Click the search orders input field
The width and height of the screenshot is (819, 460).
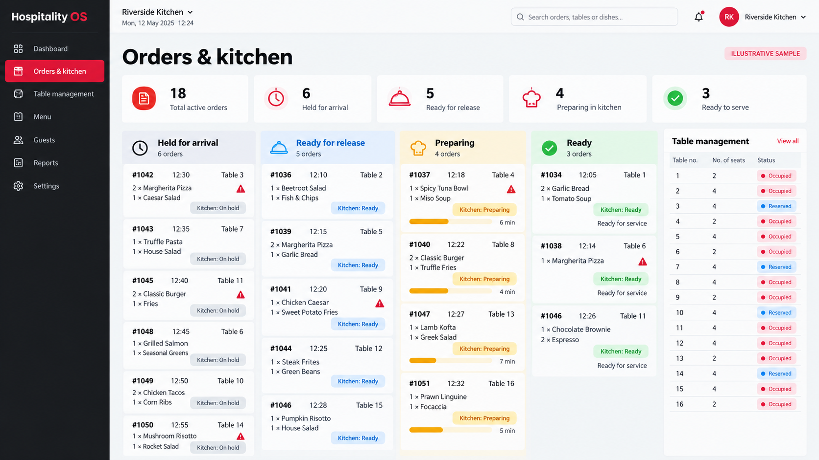click(x=594, y=17)
